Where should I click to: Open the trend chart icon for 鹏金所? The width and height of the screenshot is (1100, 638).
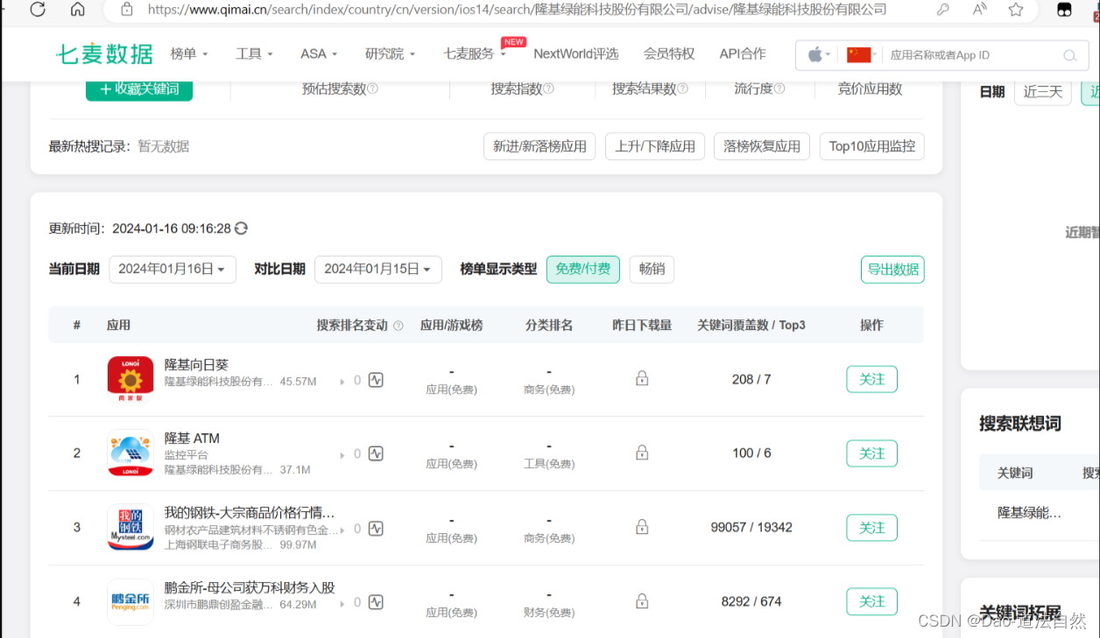376,602
